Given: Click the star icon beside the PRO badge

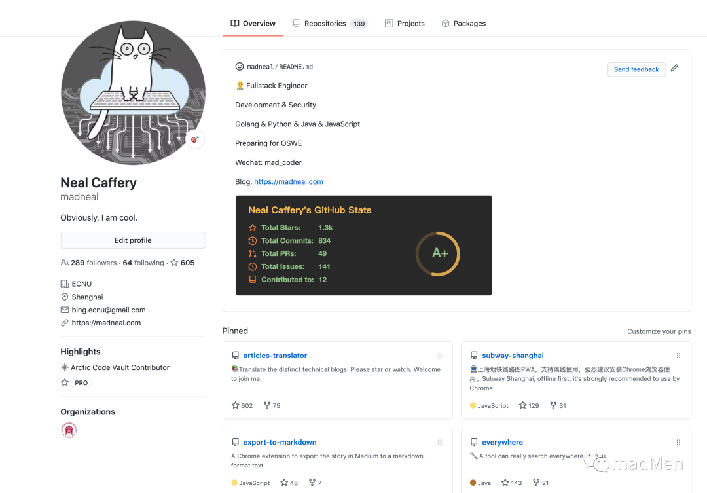Looking at the screenshot, I should click(65, 382).
